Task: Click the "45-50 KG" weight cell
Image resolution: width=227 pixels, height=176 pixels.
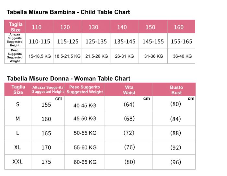Action: (85, 119)
